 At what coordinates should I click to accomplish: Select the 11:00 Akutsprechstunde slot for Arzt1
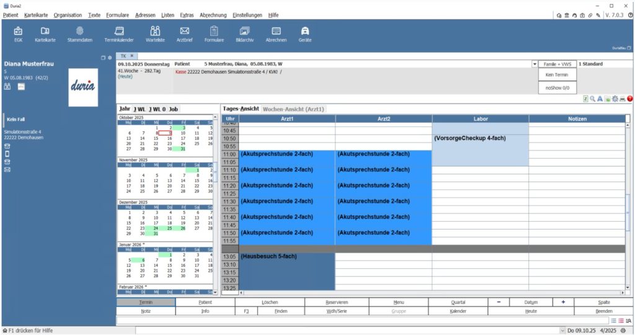click(x=286, y=154)
